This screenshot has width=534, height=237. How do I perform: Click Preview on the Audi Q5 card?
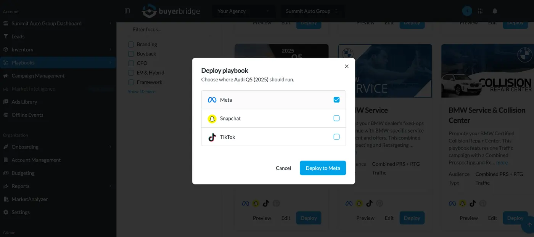(262, 218)
